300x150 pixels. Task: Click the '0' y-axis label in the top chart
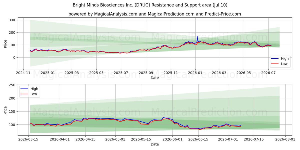pyautogui.click(x=15, y=57)
